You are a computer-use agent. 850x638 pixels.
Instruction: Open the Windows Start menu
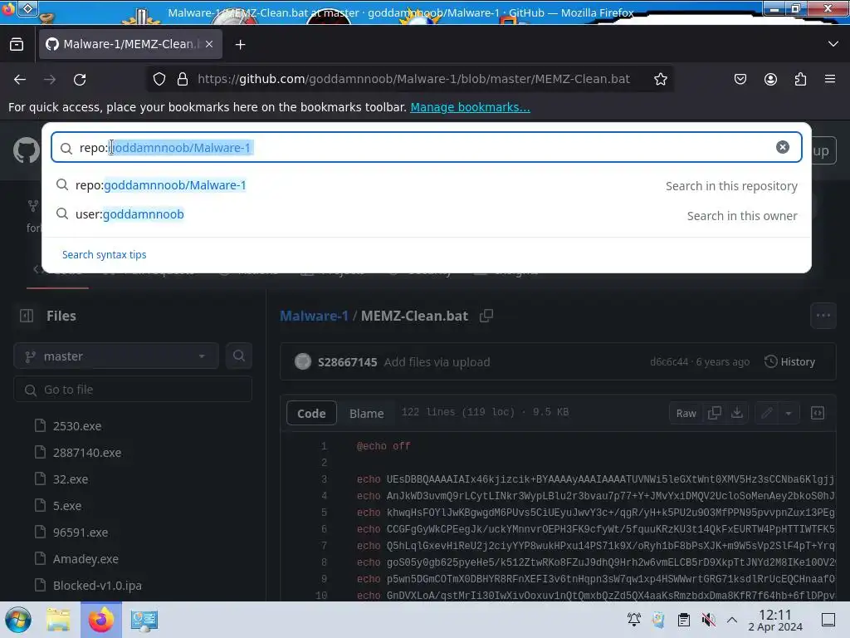pos(18,620)
